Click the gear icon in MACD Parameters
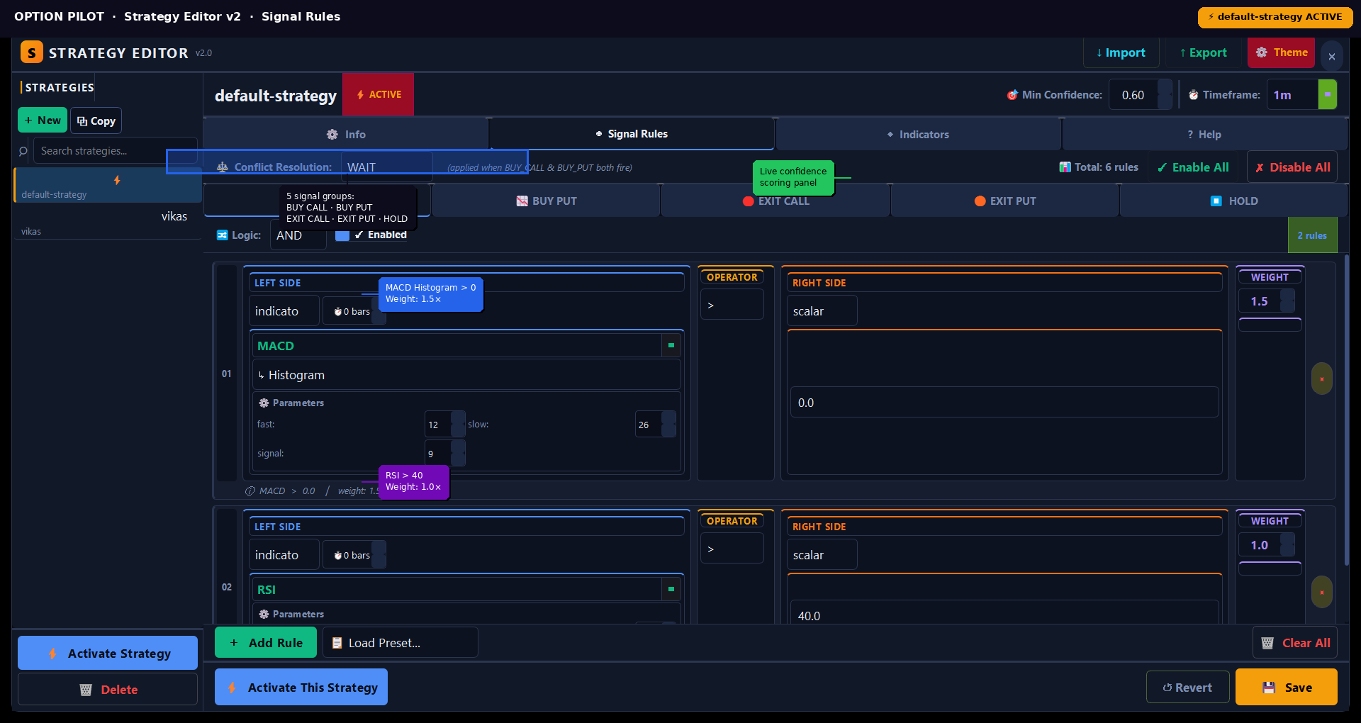 (264, 403)
